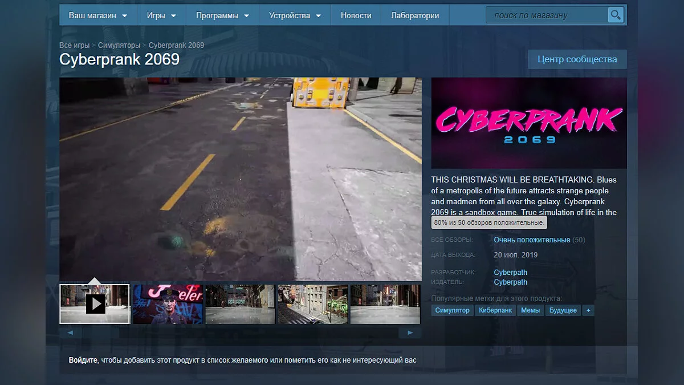
Task: Expand the Игры dropdown menu
Action: point(161,15)
